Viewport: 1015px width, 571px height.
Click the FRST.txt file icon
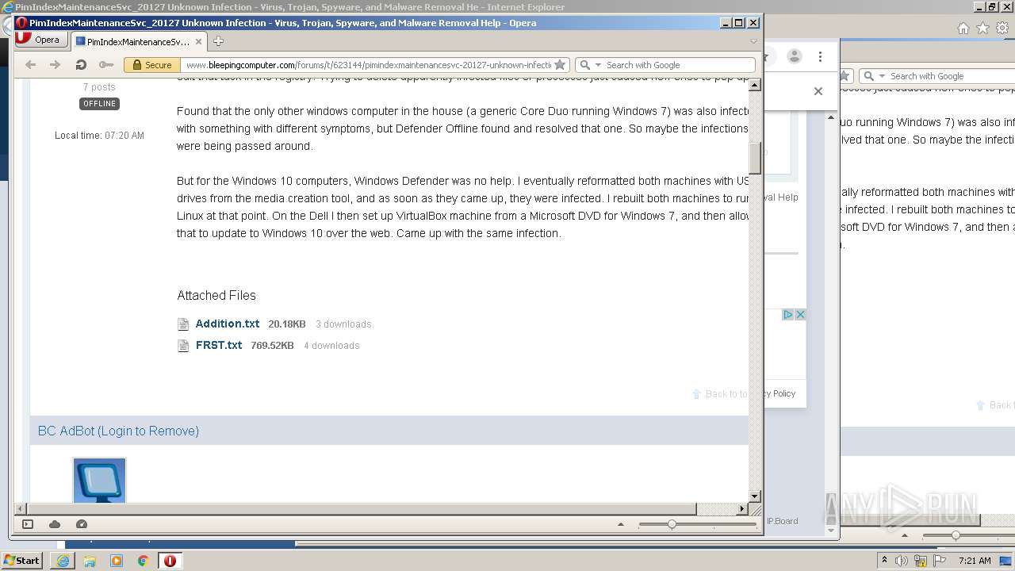183,346
